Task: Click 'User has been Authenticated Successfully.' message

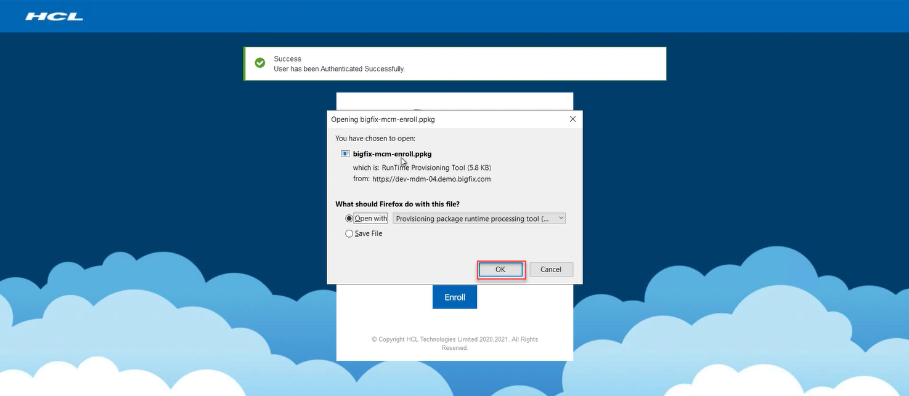Action: coord(340,69)
